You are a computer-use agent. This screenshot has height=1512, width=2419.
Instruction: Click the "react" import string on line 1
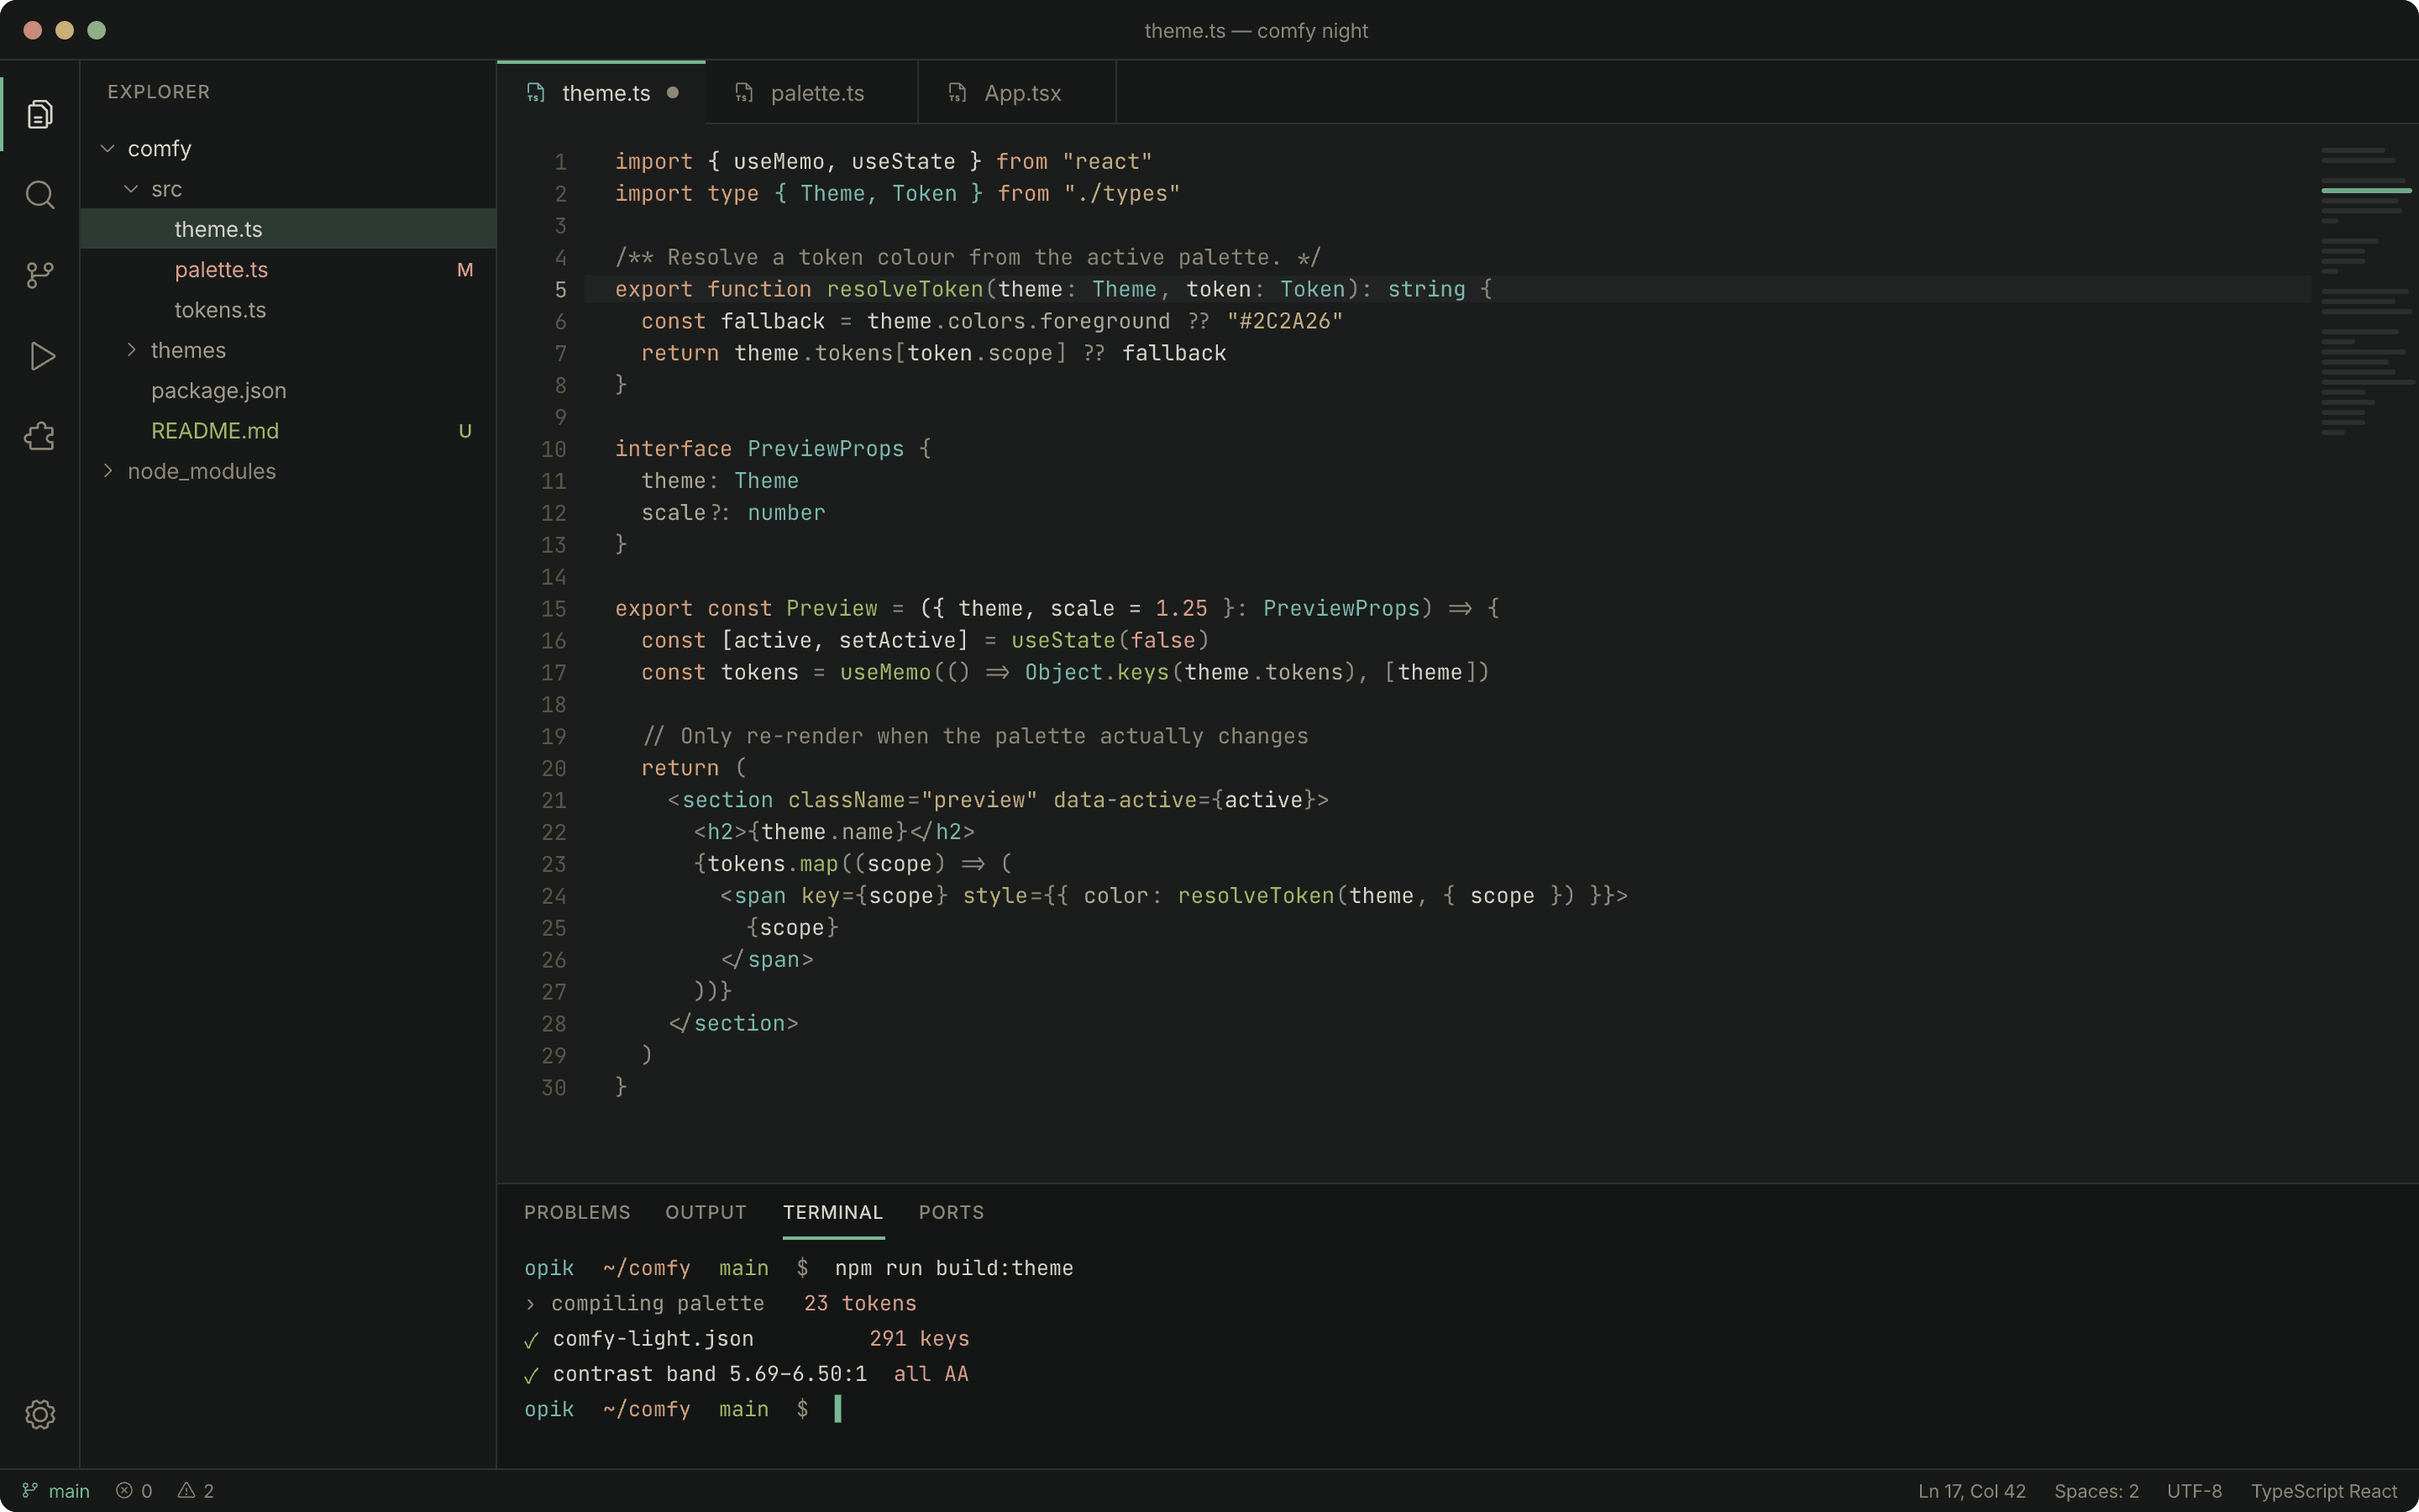tap(1108, 161)
